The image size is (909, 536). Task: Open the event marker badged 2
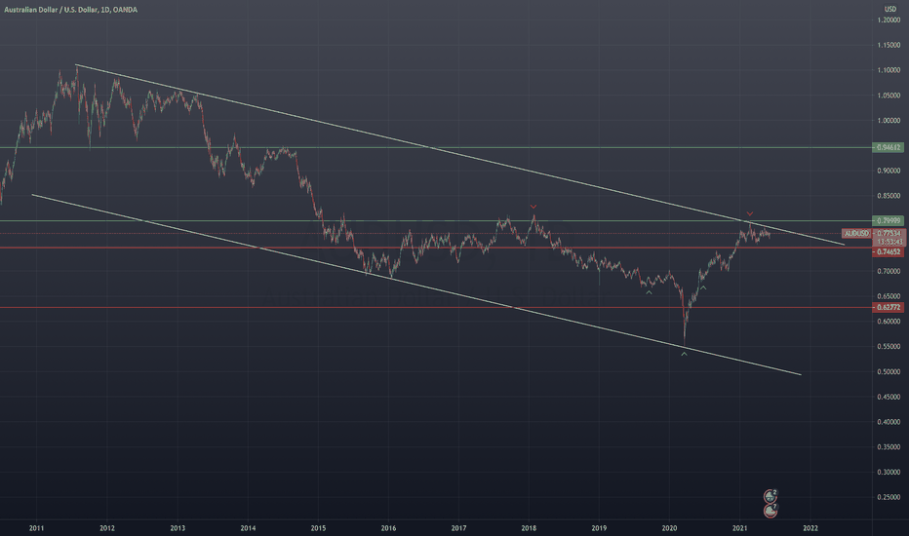tap(770, 497)
